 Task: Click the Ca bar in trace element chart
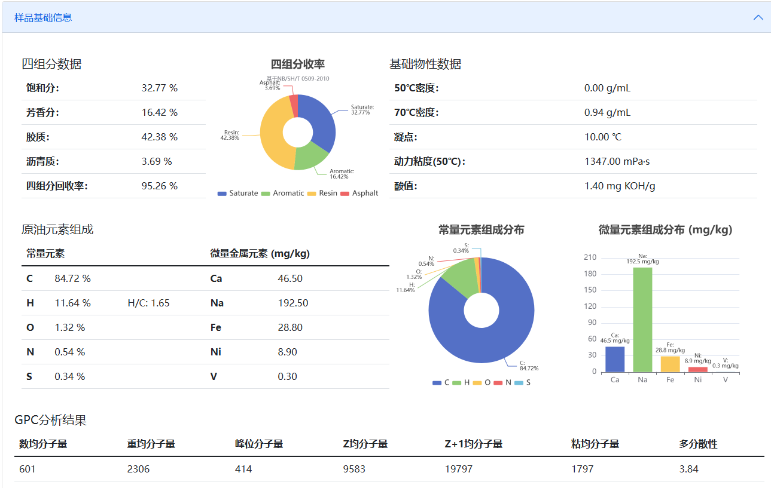click(615, 360)
